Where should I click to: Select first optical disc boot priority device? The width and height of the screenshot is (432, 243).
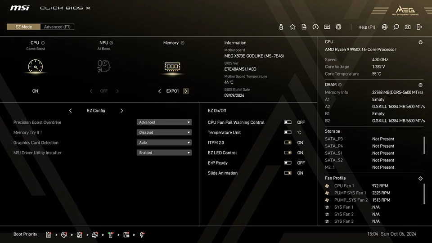(x=64, y=234)
